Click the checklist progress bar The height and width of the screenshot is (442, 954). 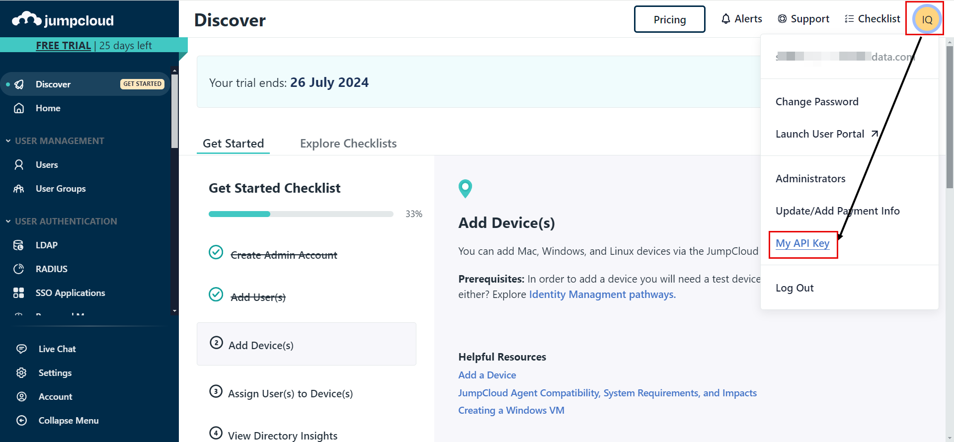301,214
